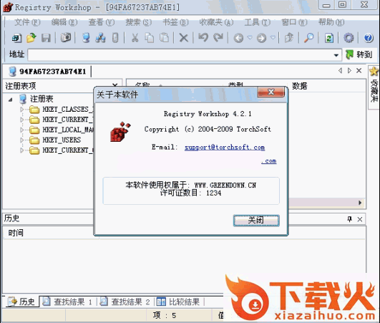Collapse the 注册表 root tree node
Image resolution: width=380 pixels, height=323 pixels.
[11, 100]
